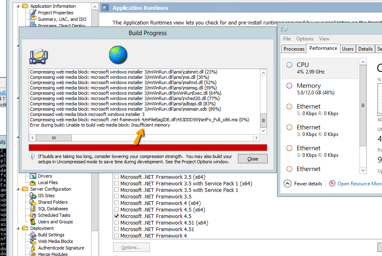Click the SQL Databases icon
382x256 pixels.
tap(33, 209)
